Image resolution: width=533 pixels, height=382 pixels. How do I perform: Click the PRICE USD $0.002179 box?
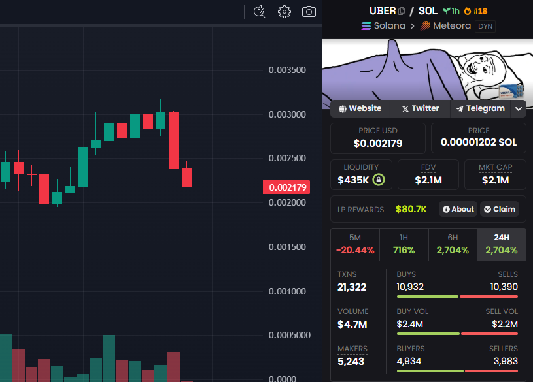[377, 138]
